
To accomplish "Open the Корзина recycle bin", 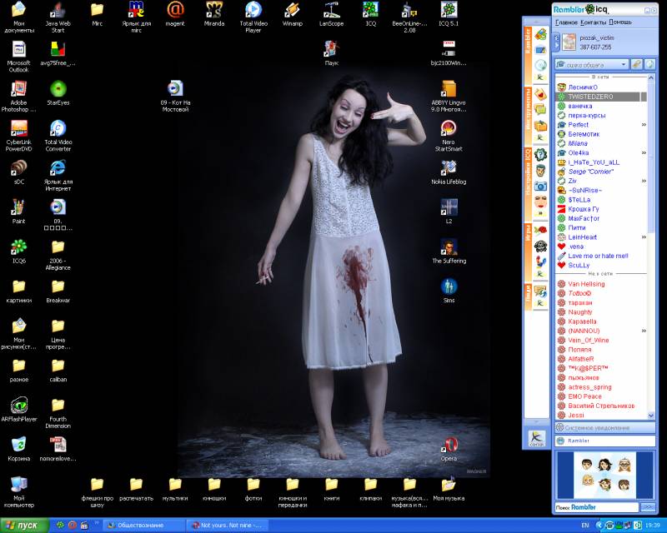I will coord(18,444).
